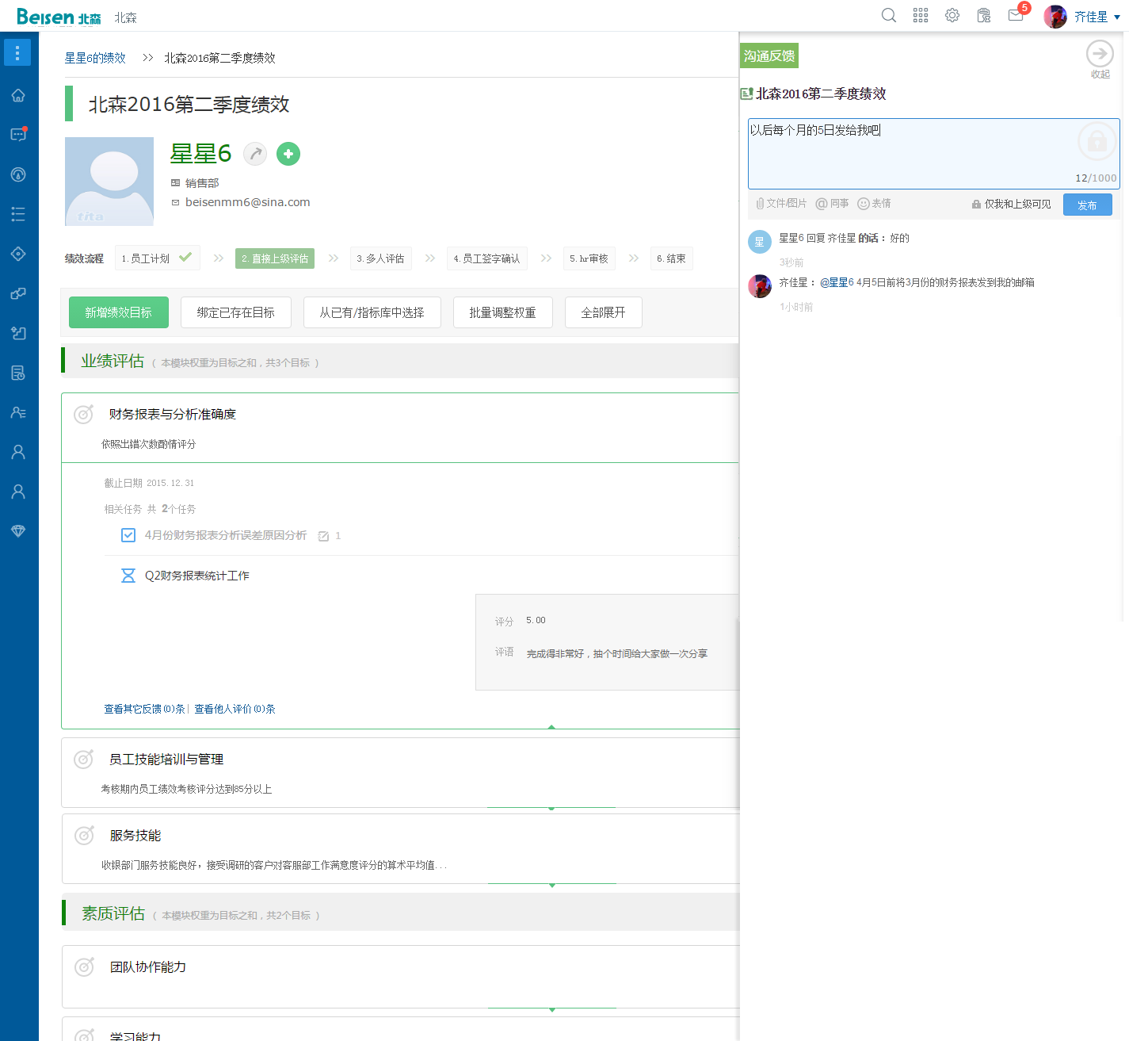
Task: Select step 5. hr审核
Action: pos(589,258)
